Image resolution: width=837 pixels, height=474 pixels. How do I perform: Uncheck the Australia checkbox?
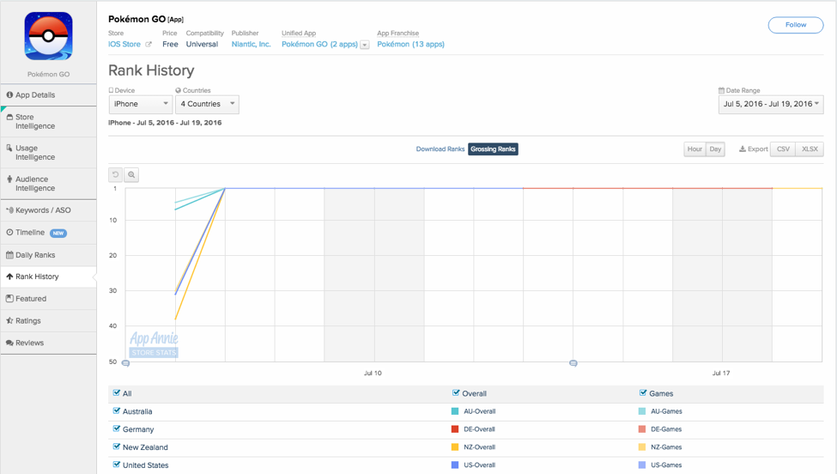click(117, 411)
